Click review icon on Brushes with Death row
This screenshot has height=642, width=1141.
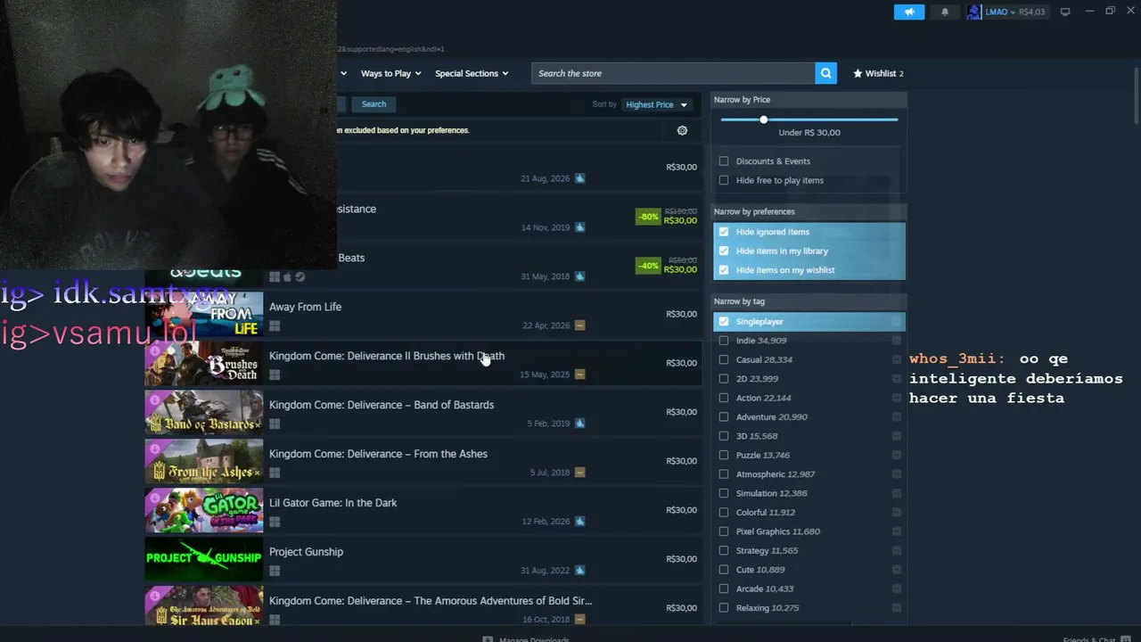[x=580, y=374]
